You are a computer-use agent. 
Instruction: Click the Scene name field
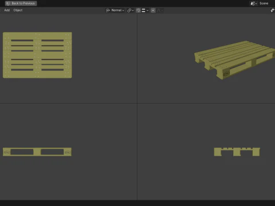[266, 3]
